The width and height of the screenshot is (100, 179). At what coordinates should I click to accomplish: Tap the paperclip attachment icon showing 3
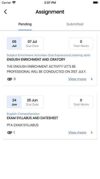pos(10,79)
